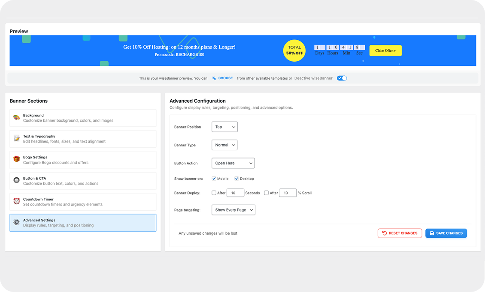
Task: Click the Advanced Settings gear icon
Action: 16,222
